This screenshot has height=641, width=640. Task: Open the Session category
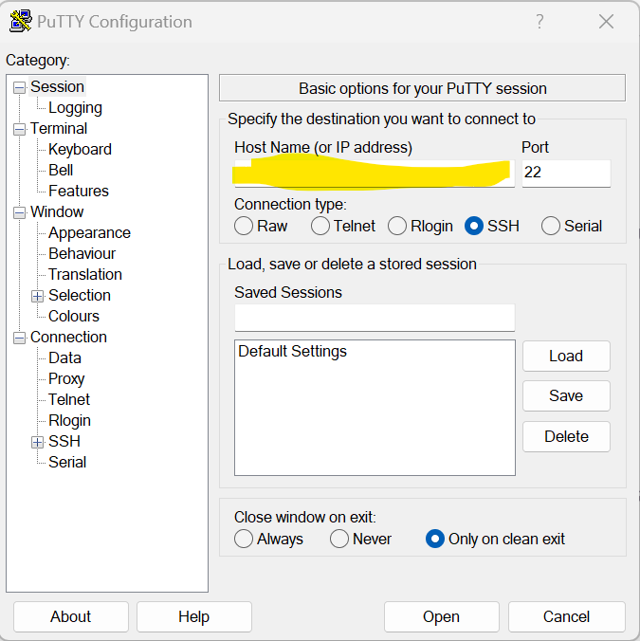pos(57,86)
